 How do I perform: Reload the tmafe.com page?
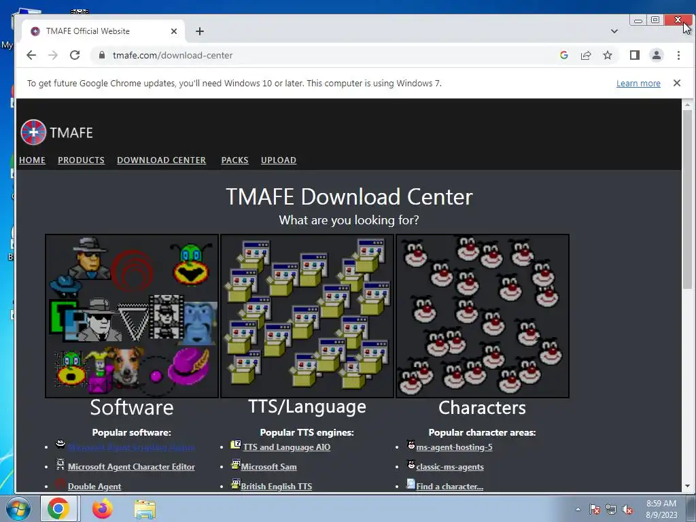pos(75,55)
